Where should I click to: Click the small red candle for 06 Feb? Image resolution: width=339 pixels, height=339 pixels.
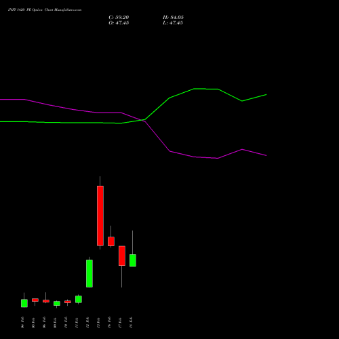point(46,301)
